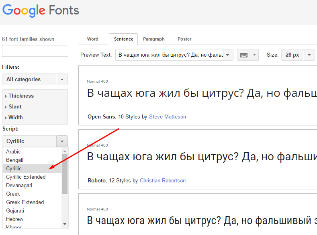Click the Preview Text input box

click(169, 55)
